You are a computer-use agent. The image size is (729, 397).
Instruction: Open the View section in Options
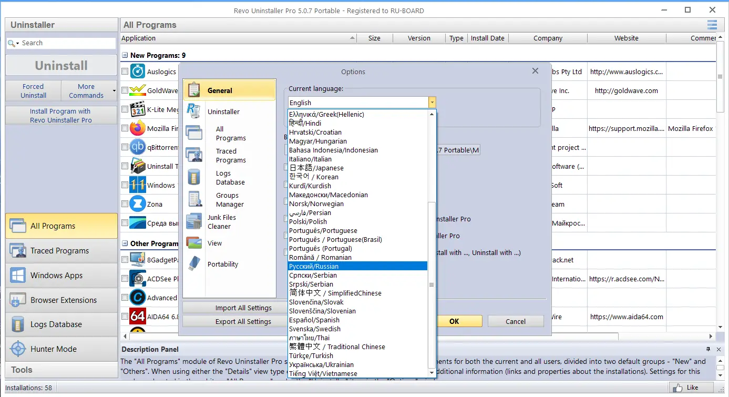coord(215,243)
